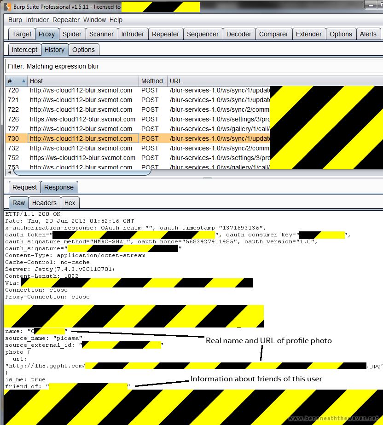Open the Window menu
Image resolution: width=383 pixels, height=425 pixels.
coord(94,20)
